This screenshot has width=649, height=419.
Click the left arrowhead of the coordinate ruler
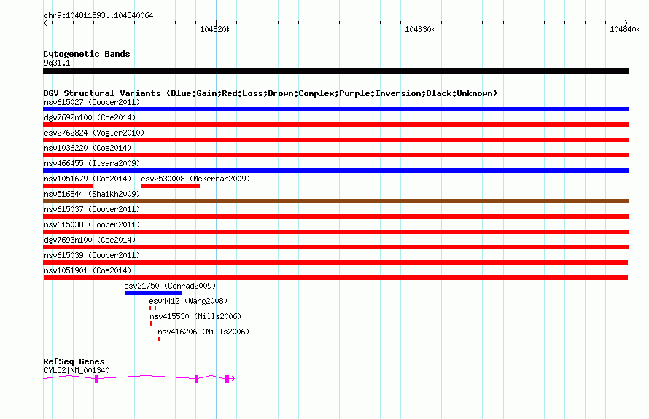45,23
